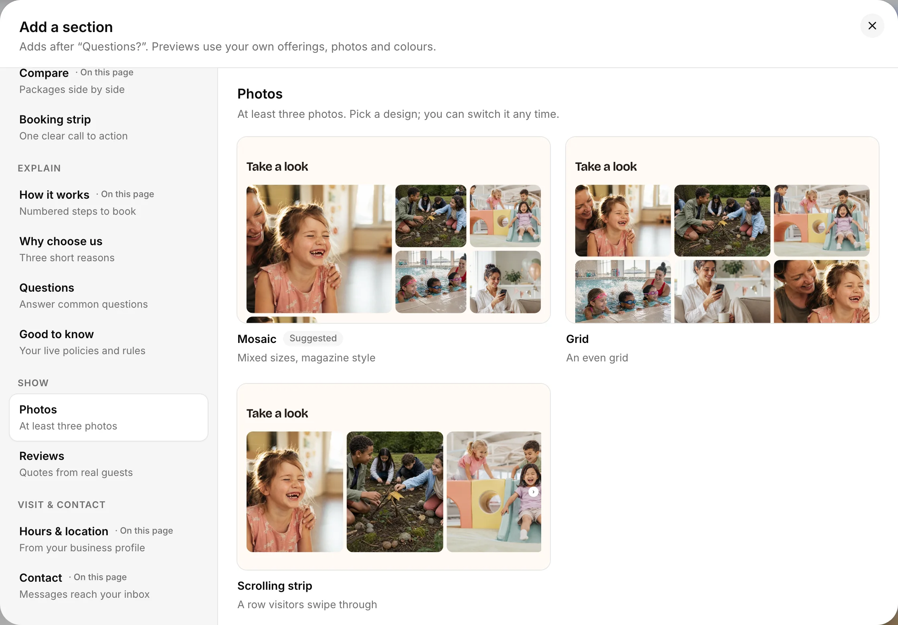Open the Questions section option

(109, 296)
